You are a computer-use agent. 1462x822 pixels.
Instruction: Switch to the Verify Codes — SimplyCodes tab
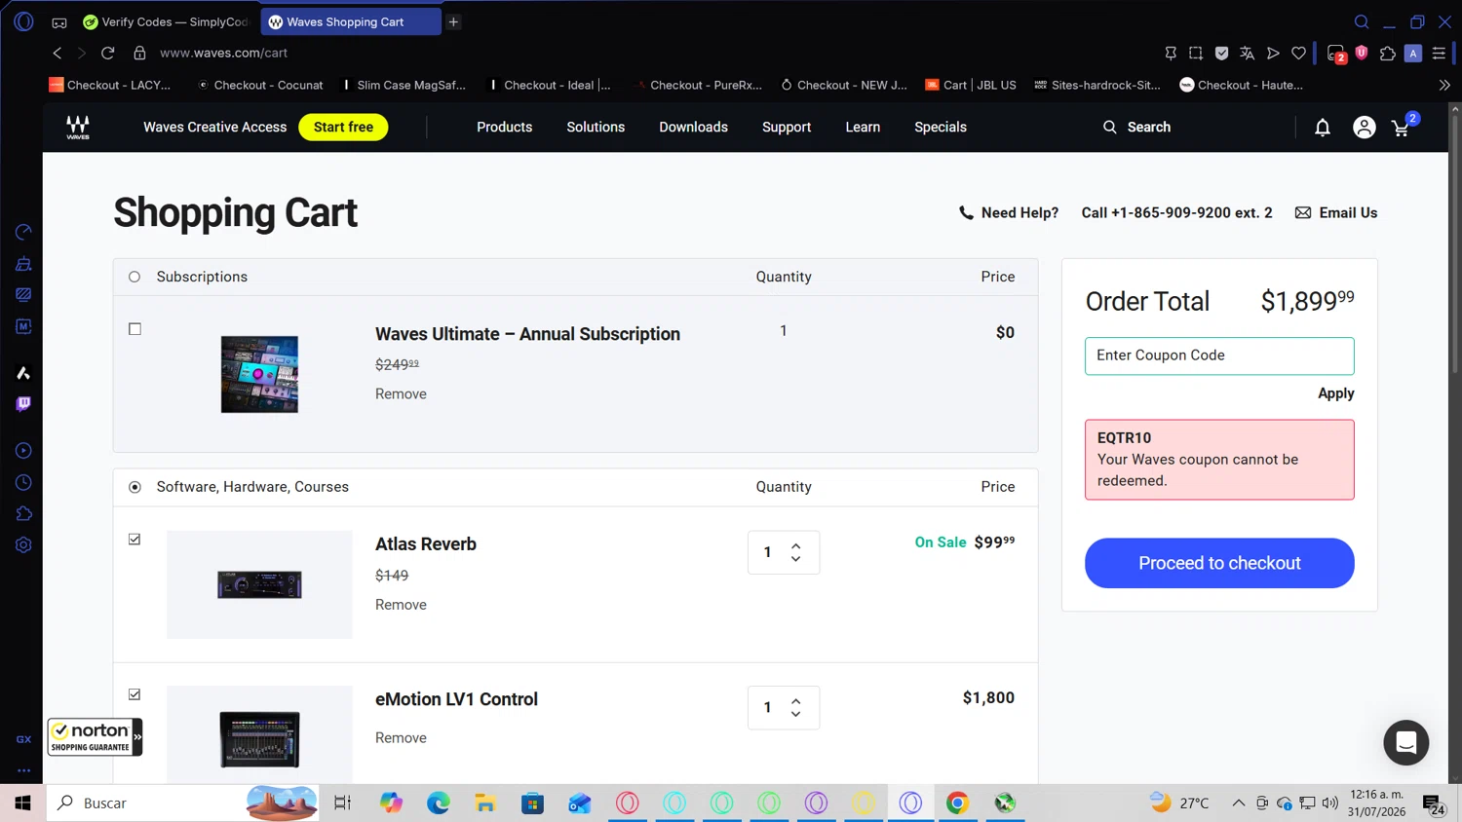166,21
